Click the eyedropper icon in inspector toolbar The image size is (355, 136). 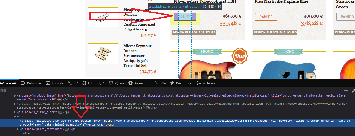353,91
